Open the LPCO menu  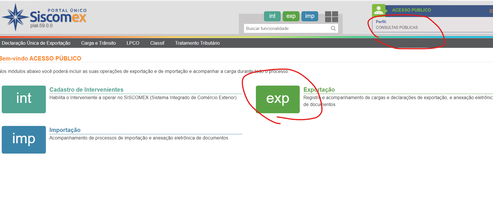133,43
